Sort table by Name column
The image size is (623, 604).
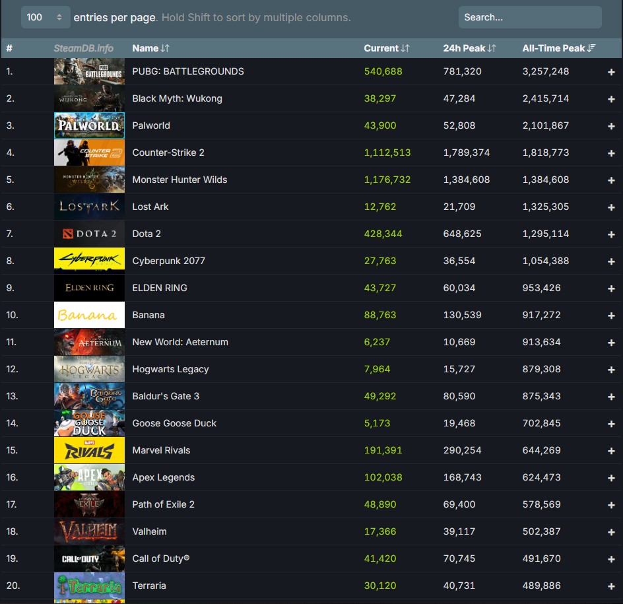pos(150,48)
